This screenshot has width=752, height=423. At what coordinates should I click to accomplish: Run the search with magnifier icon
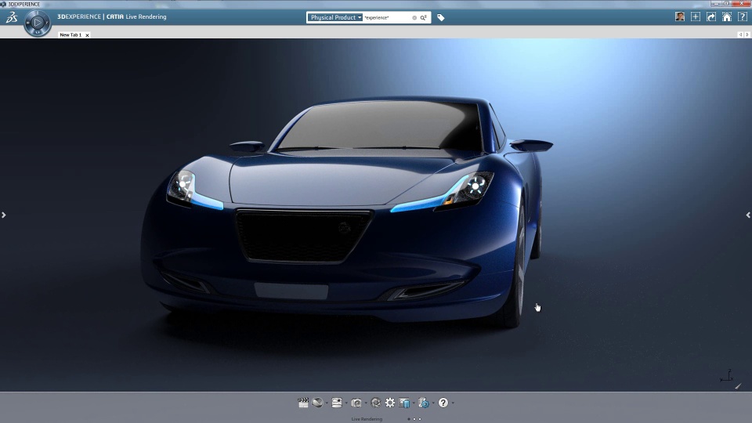point(424,18)
